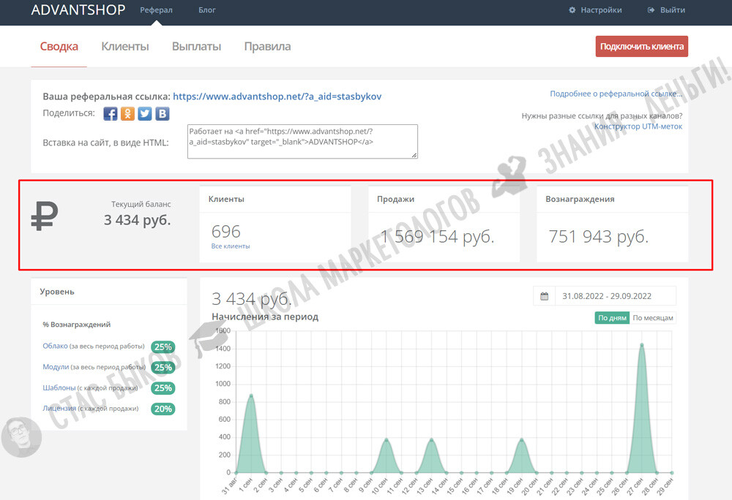Screen dimensions: 732x500
Task: Open the Клиенты tab
Action: click(x=124, y=47)
